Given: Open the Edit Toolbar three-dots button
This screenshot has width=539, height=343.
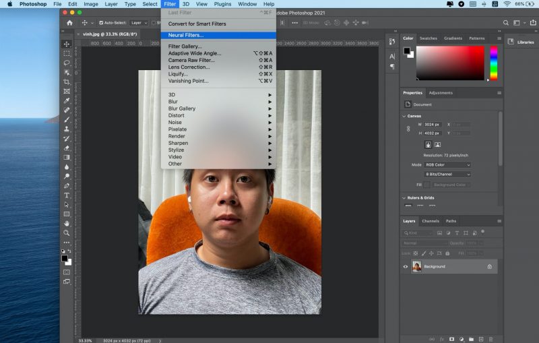Looking at the screenshot, I should click(67, 243).
